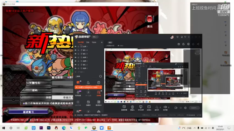The height and width of the screenshot is (131, 234).
Task: Select the 窗口 4 layer row
Action: coord(89,50)
